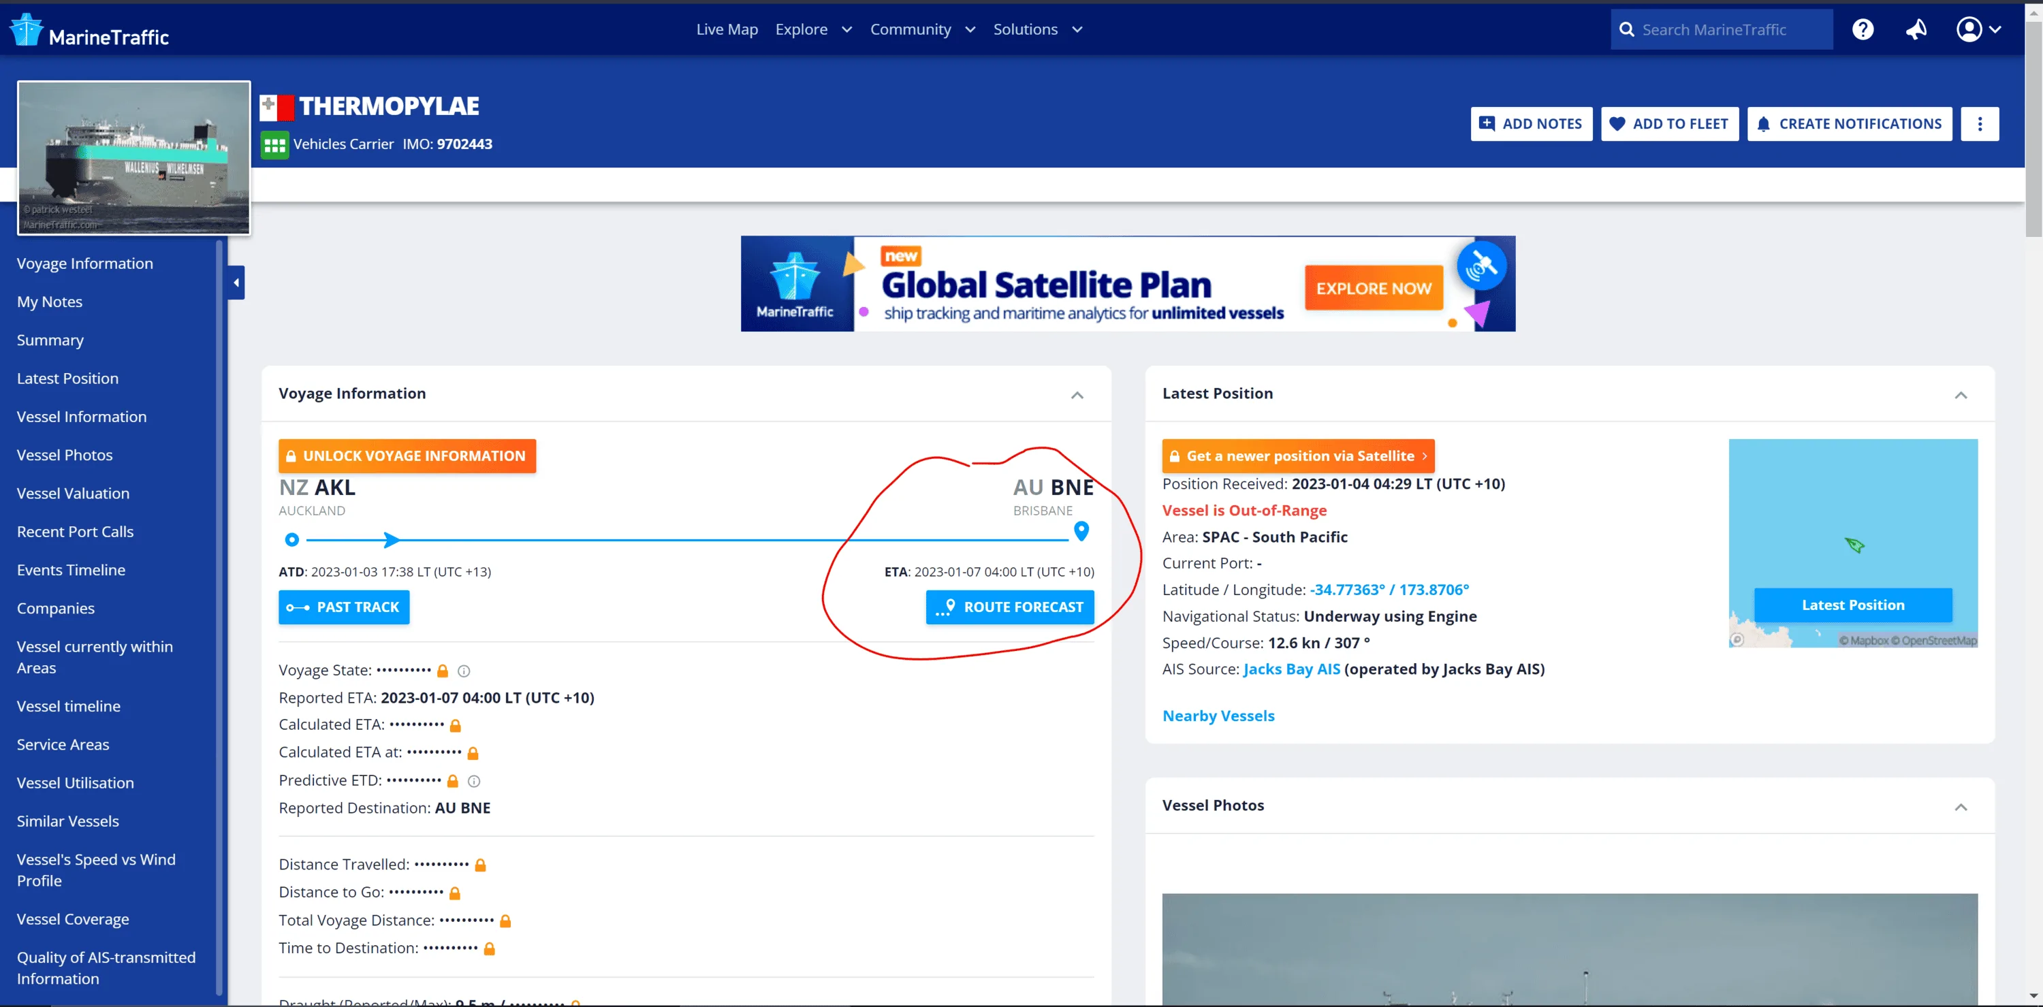Select Vessel Photos in the sidebar

coord(64,455)
